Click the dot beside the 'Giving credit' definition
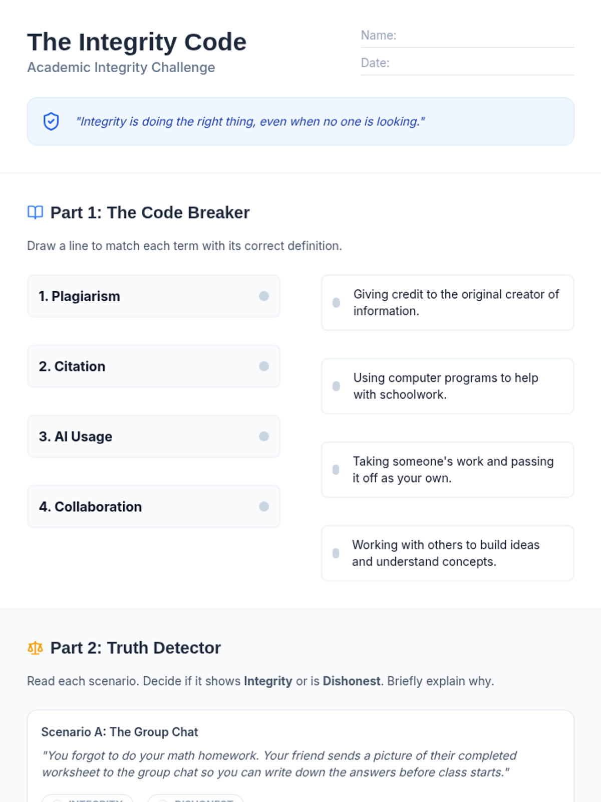The width and height of the screenshot is (601, 802). pos(336,303)
